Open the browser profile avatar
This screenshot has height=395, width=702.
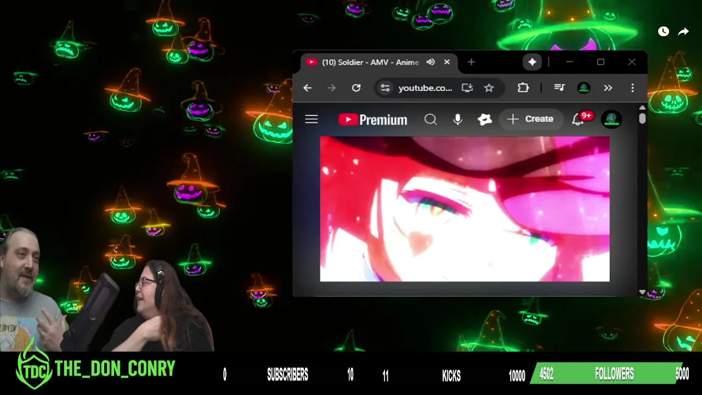coord(584,88)
